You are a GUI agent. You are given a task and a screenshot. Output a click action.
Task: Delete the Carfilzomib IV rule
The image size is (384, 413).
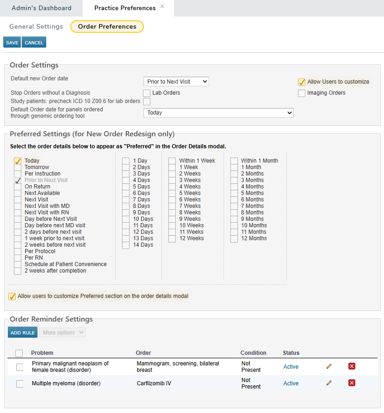pyautogui.click(x=352, y=383)
